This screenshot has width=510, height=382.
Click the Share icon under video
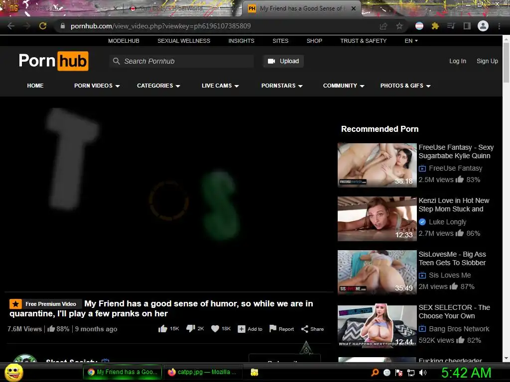pos(304,329)
